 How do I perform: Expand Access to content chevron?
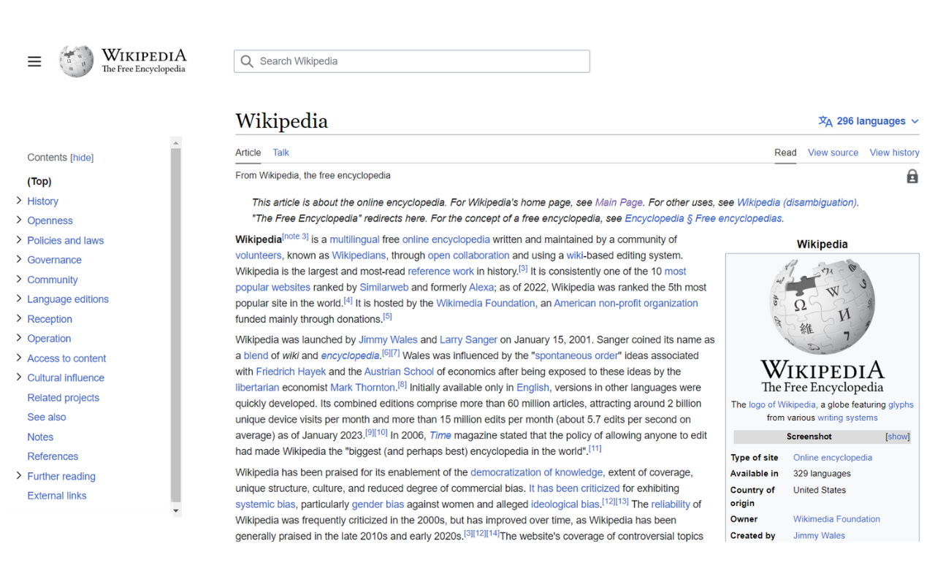click(x=19, y=358)
